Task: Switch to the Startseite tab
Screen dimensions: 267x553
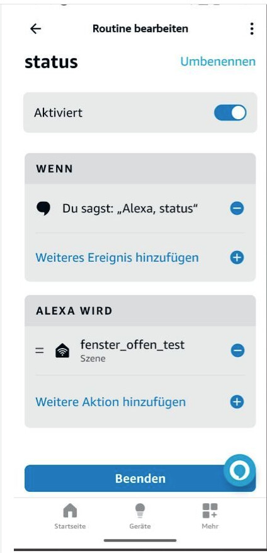Action: [x=70, y=516]
